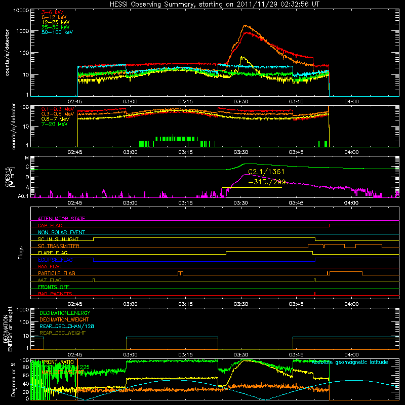
Task: Click the 'M' class label on GOES axis
Action: coord(27,158)
